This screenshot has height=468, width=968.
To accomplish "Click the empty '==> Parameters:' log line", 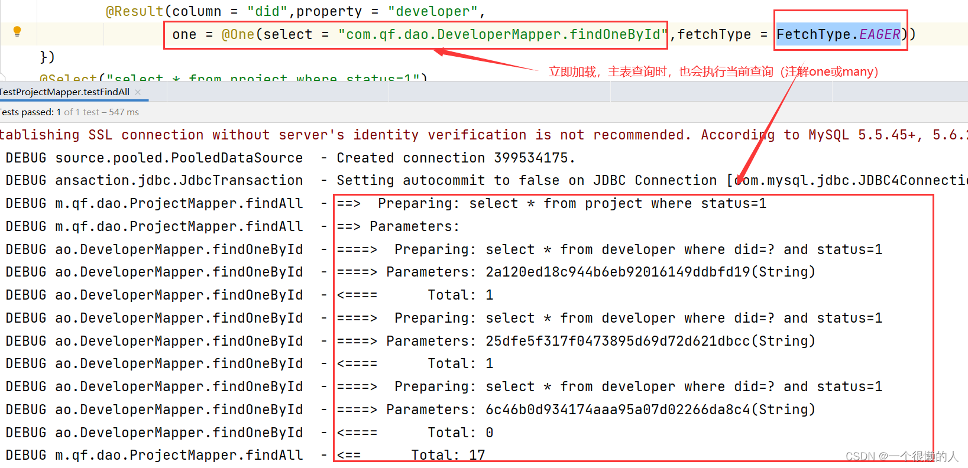I will 232,226.
